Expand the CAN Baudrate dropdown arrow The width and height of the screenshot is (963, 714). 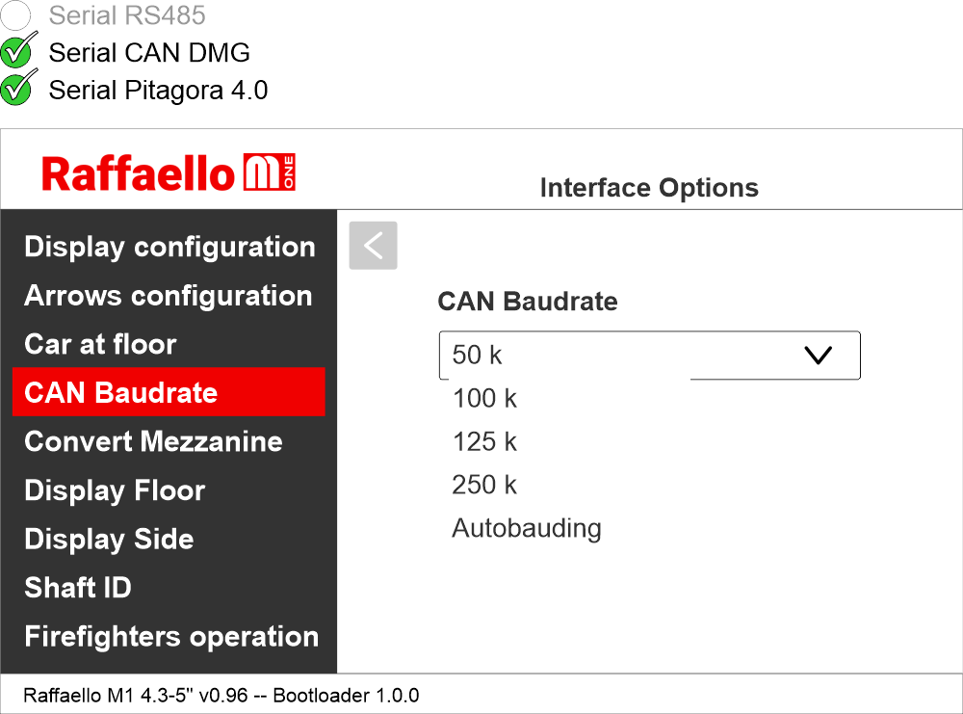click(817, 356)
